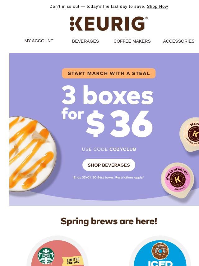Click the Keurig logo at top
The width and height of the screenshot is (199, 266).
[x=109, y=24]
